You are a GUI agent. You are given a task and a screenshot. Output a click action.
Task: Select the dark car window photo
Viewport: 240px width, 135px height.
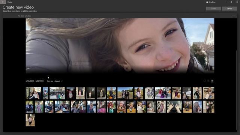click(x=187, y=93)
